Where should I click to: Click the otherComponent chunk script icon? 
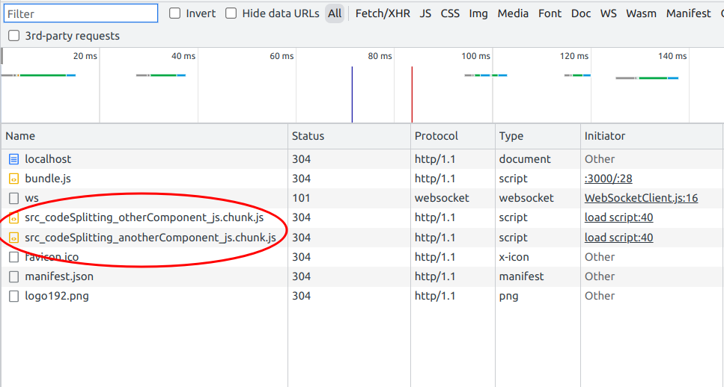click(13, 218)
